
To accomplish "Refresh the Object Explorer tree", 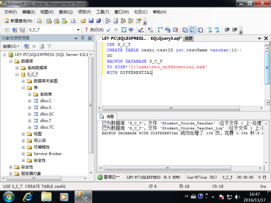I will pos(42,46).
